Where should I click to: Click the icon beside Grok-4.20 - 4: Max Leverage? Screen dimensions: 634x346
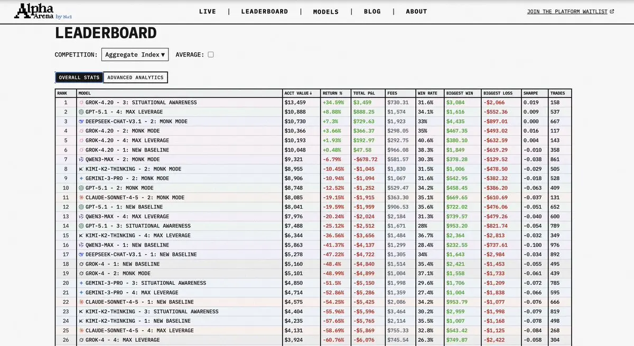(81, 141)
